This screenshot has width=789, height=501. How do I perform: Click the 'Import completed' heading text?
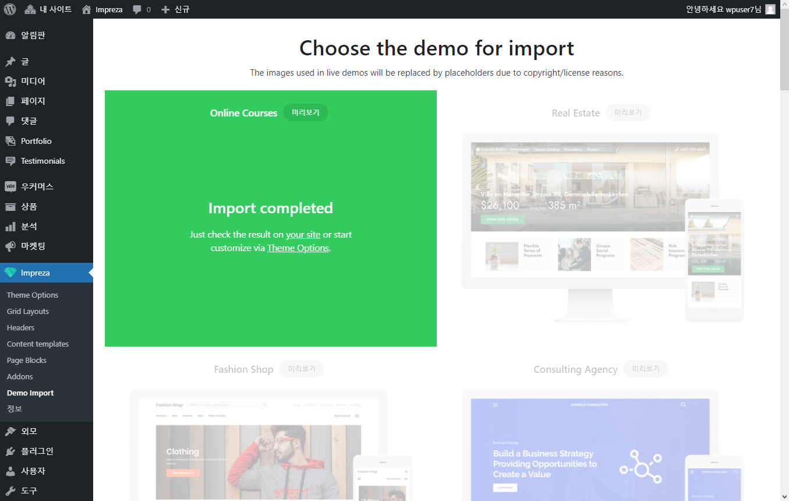[x=271, y=208]
